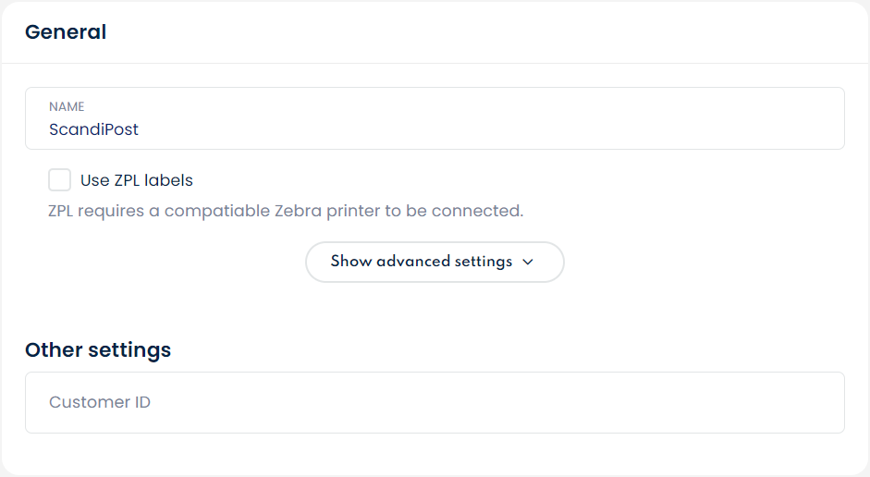This screenshot has width=870, height=477.
Task: Enable the Use ZPL labels checkbox
Action: coord(60,180)
